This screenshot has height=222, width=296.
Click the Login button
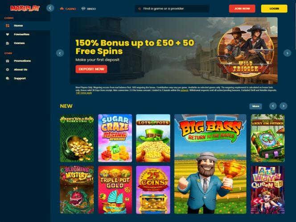[x=274, y=8]
